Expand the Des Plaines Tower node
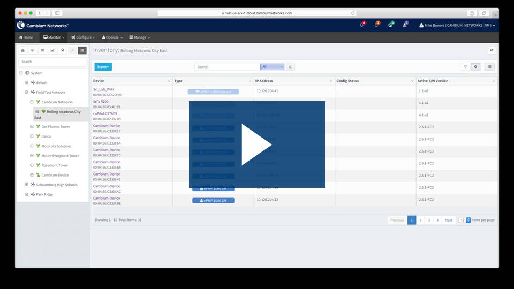The height and width of the screenshot is (289, 514). [32, 126]
